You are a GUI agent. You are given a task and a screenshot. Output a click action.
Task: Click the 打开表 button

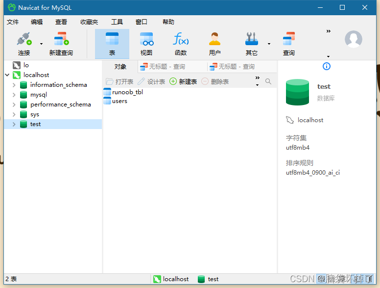pos(119,81)
